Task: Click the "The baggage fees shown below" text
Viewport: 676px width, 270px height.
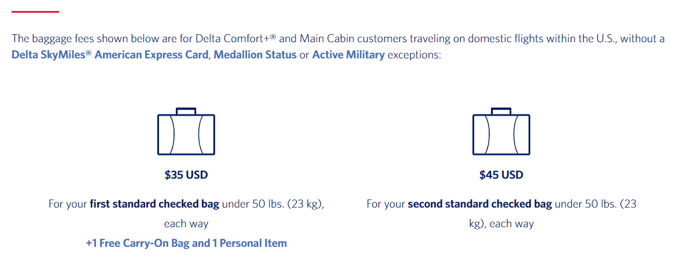Action: click(74, 39)
